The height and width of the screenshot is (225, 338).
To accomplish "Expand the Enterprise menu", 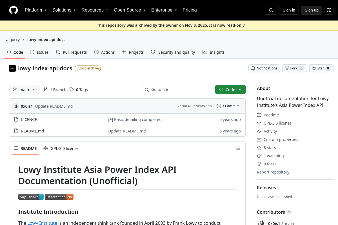I will click(x=164, y=10).
